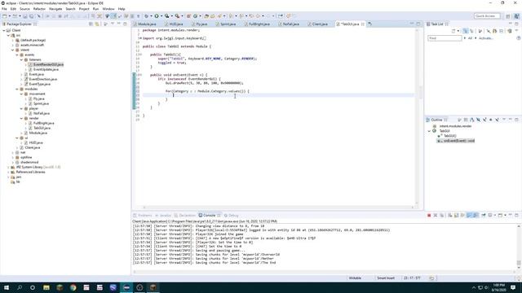Expand Referenced Libraries node
This screenshot has width=522, height=293.
click(x=8, y=172)
